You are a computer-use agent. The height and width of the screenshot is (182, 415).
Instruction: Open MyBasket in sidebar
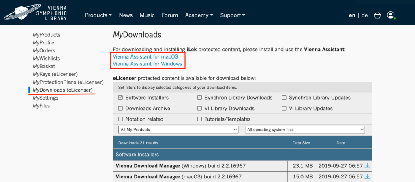(x=44, y=66)
